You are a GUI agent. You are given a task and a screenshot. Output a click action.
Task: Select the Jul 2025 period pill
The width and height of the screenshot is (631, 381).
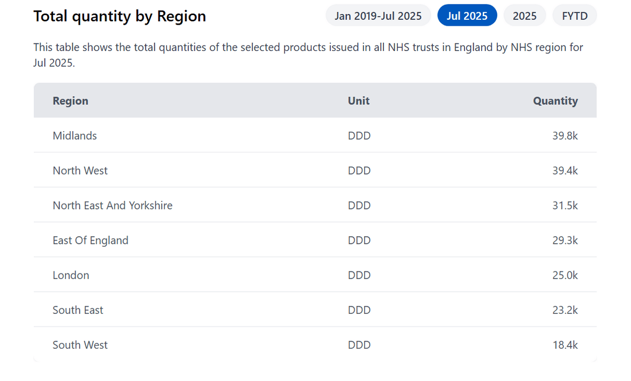pyautogui.click(x=467, y=16)
